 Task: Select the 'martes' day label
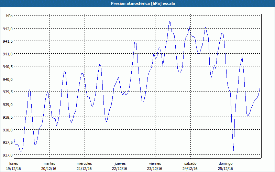49,163
